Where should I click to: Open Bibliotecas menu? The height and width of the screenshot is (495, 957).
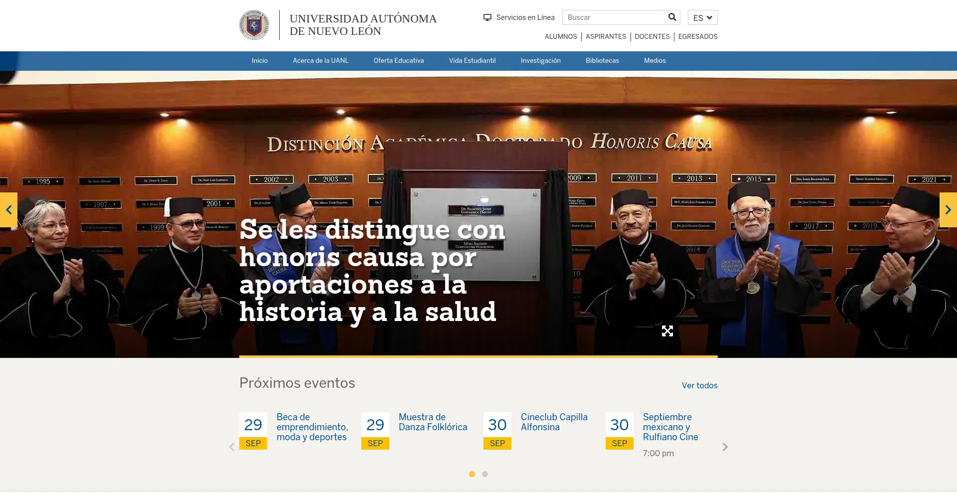coord(602,61)
